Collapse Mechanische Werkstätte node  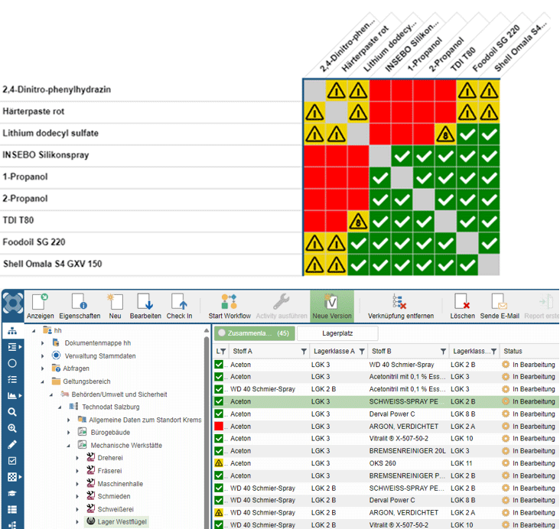coord(69,446)
